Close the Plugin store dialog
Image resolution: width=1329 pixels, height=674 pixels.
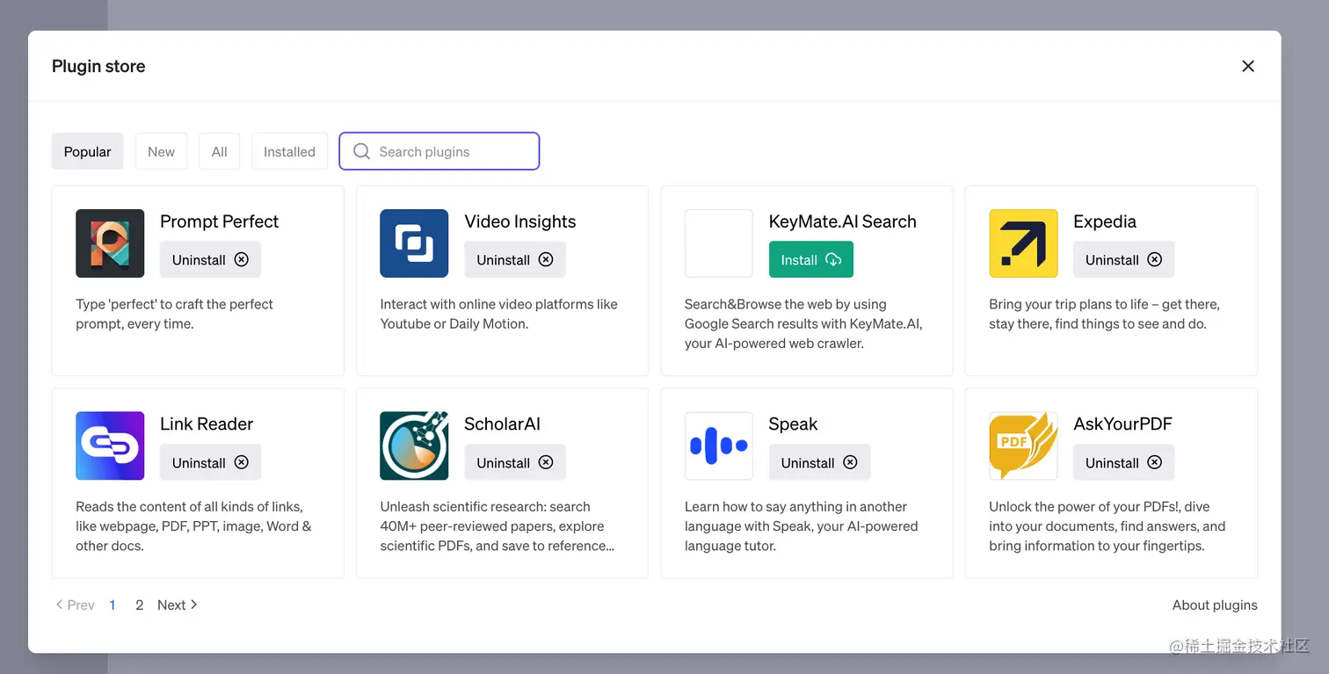point(1247,66)
